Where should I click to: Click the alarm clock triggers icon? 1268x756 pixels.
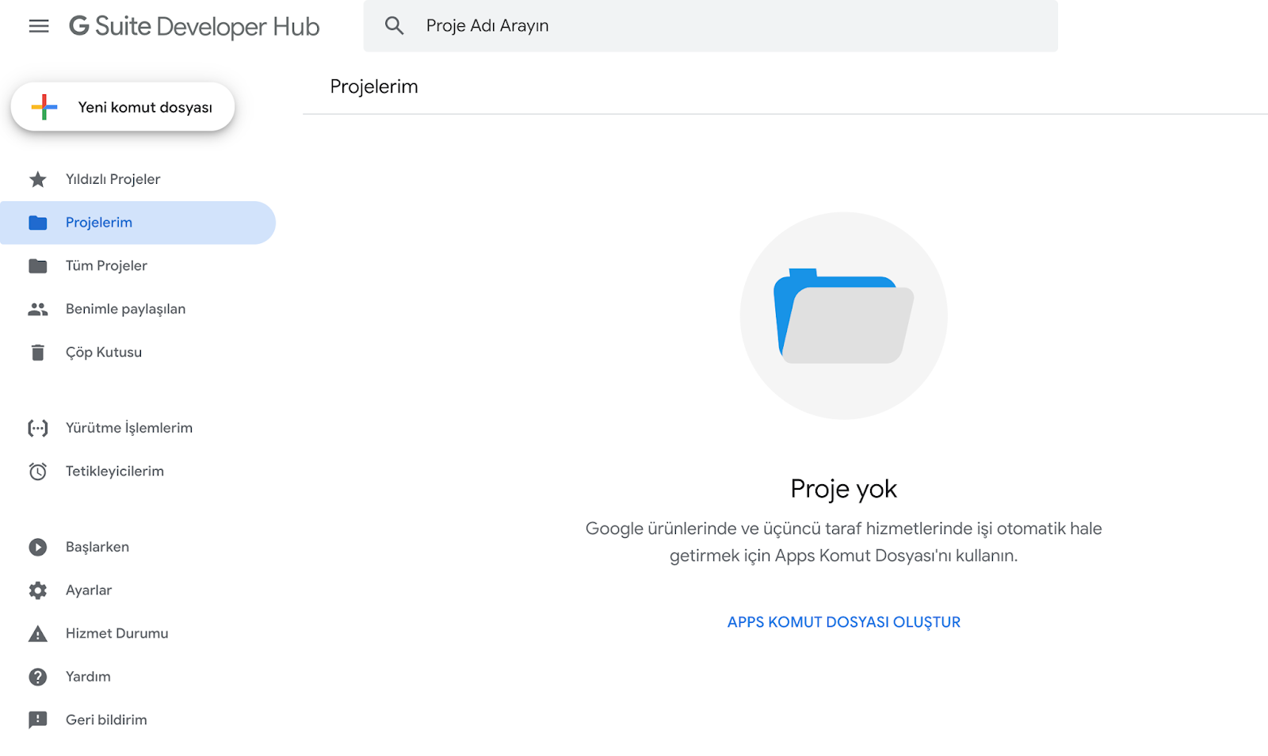click(x=37, y=472)
